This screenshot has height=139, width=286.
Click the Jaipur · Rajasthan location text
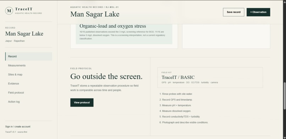click(x=15, y=41)
